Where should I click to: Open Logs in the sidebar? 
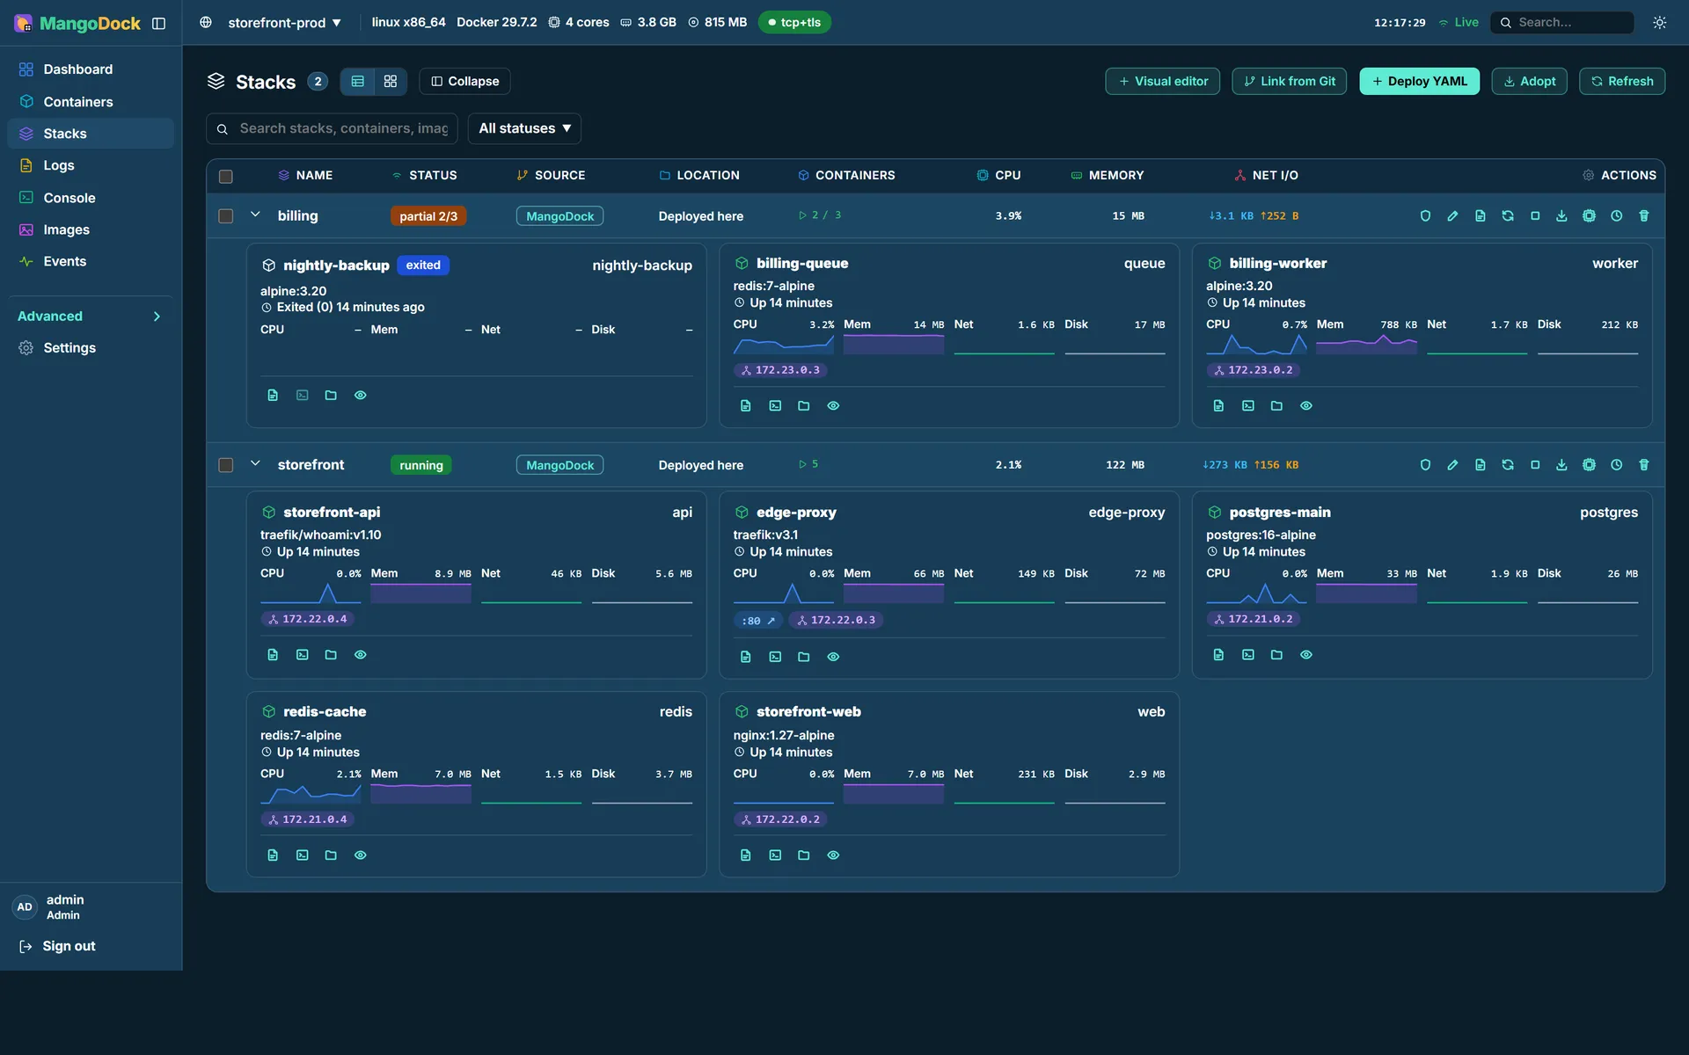[90, 165]
